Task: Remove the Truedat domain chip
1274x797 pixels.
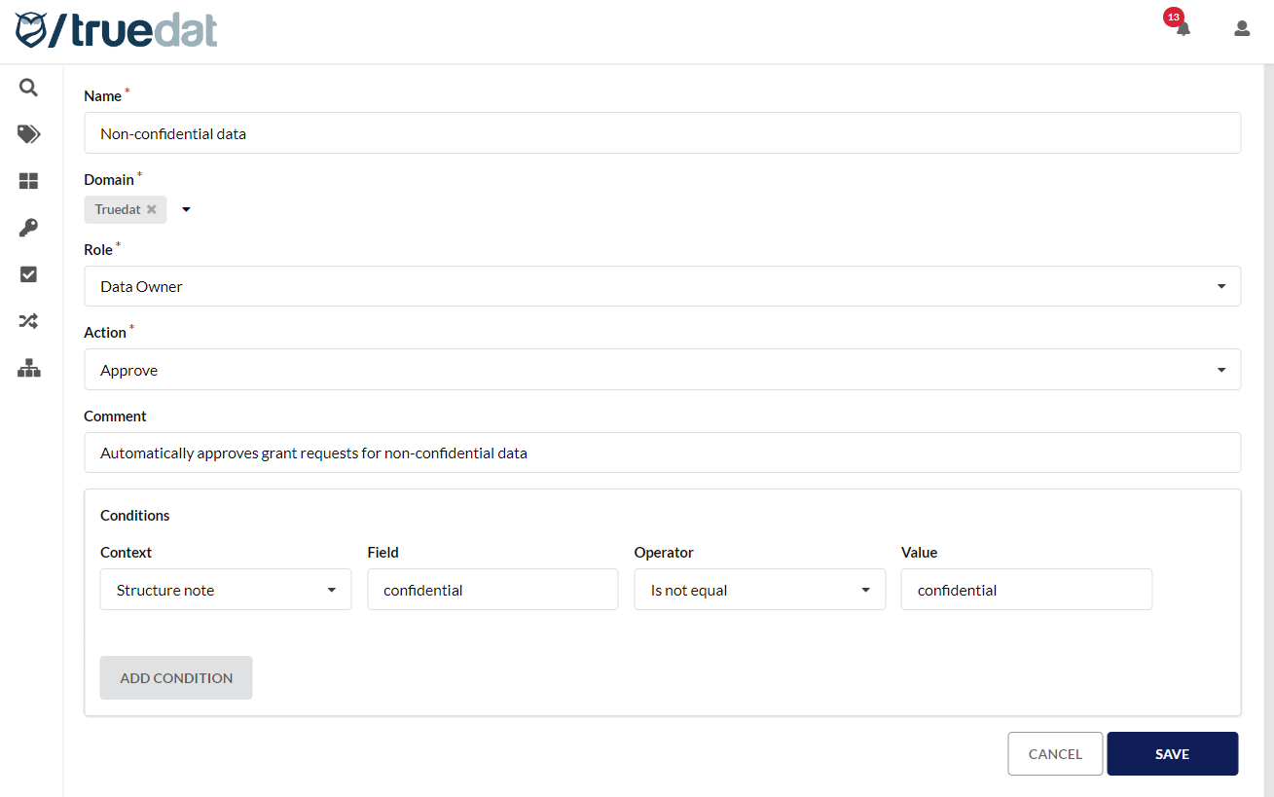Action: (x=152, y=208)
